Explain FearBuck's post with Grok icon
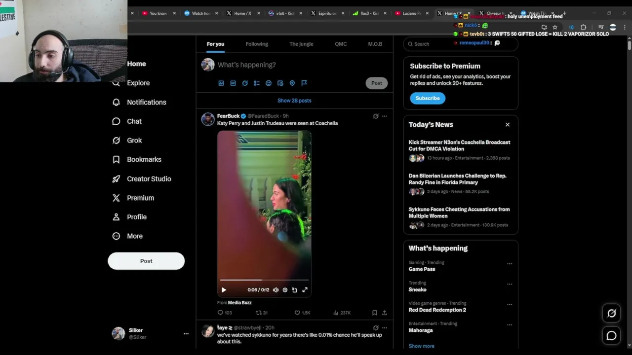This screenshot has height=355, width=632. (376, 116)
